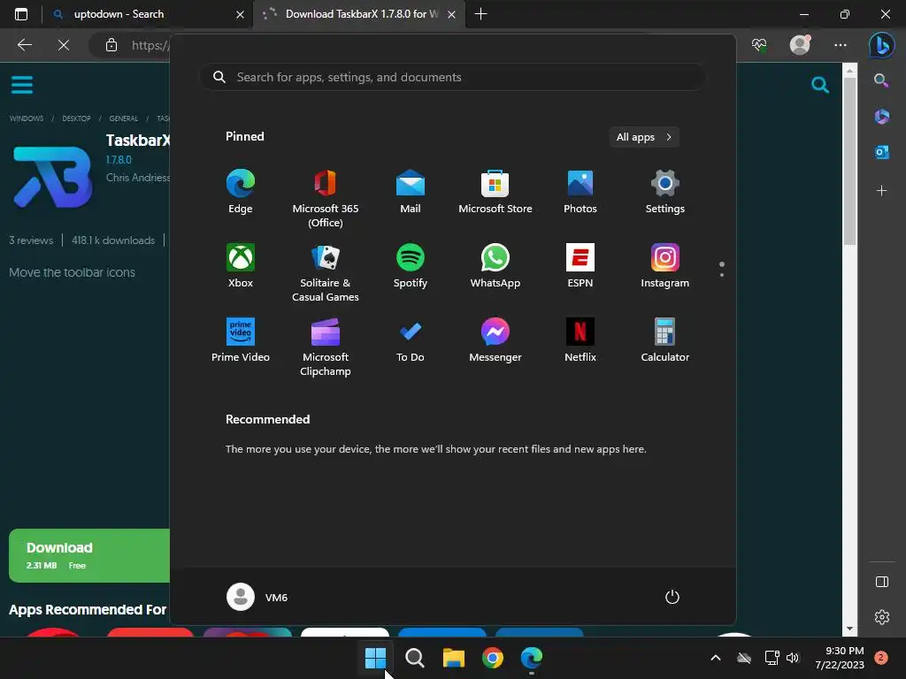Add a sidebar app with plus icon
The image size is (906, 679).
click(882, 191)
